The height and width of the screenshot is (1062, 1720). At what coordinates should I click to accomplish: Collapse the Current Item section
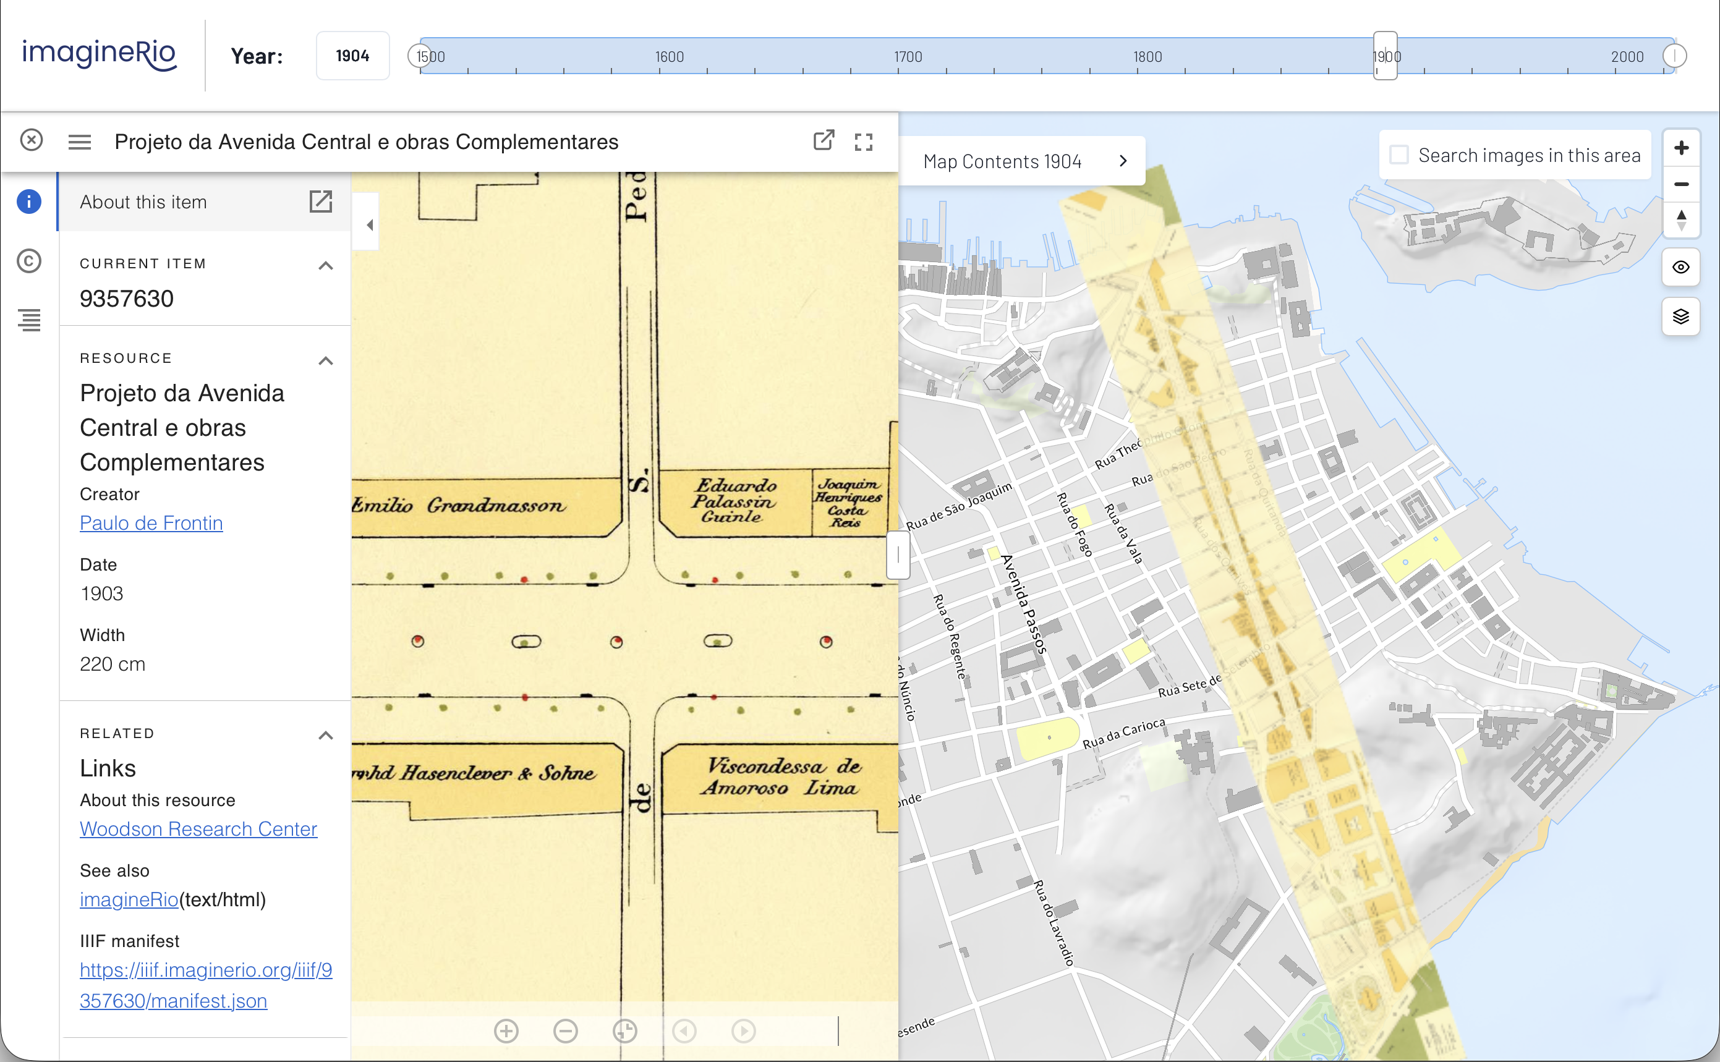point(325,265)
